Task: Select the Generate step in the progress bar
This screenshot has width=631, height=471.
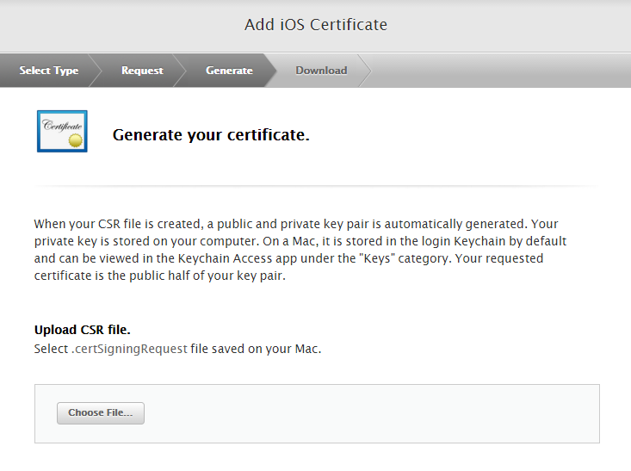Action: (229, 71)
